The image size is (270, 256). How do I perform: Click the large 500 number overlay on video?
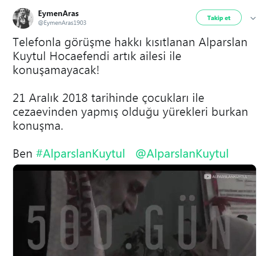[x=70, y=227]
